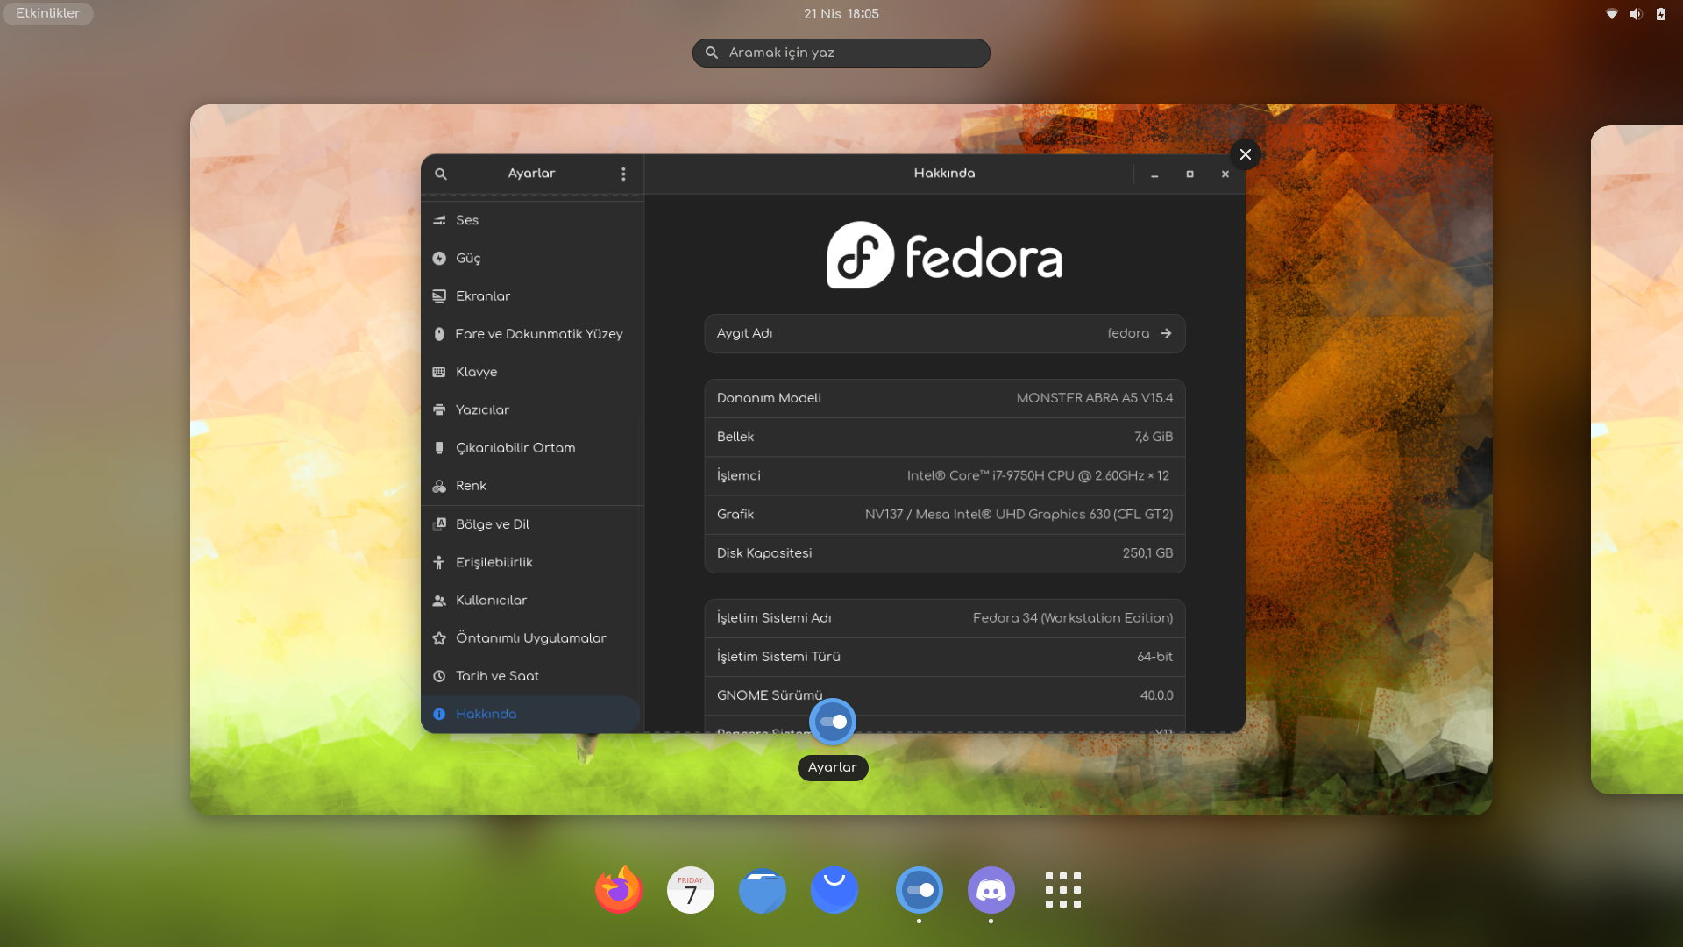Open the Files manager dock icon
Image resolution: width=1683 pixels, height=947 pixels.
(763, 890)
